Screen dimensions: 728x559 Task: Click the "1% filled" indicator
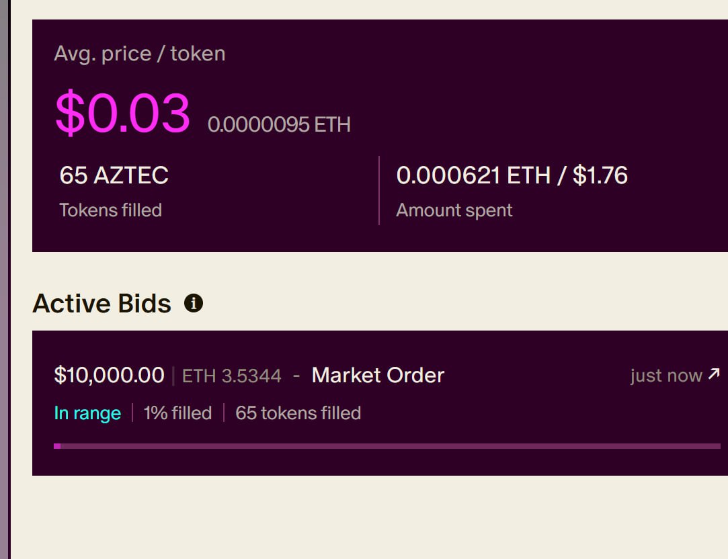(x=177, y=413)
